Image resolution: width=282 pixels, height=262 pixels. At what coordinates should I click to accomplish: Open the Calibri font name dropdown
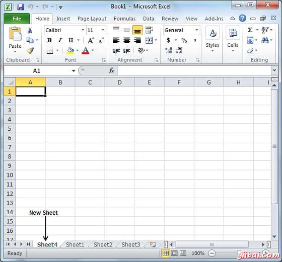coord(83,30)
